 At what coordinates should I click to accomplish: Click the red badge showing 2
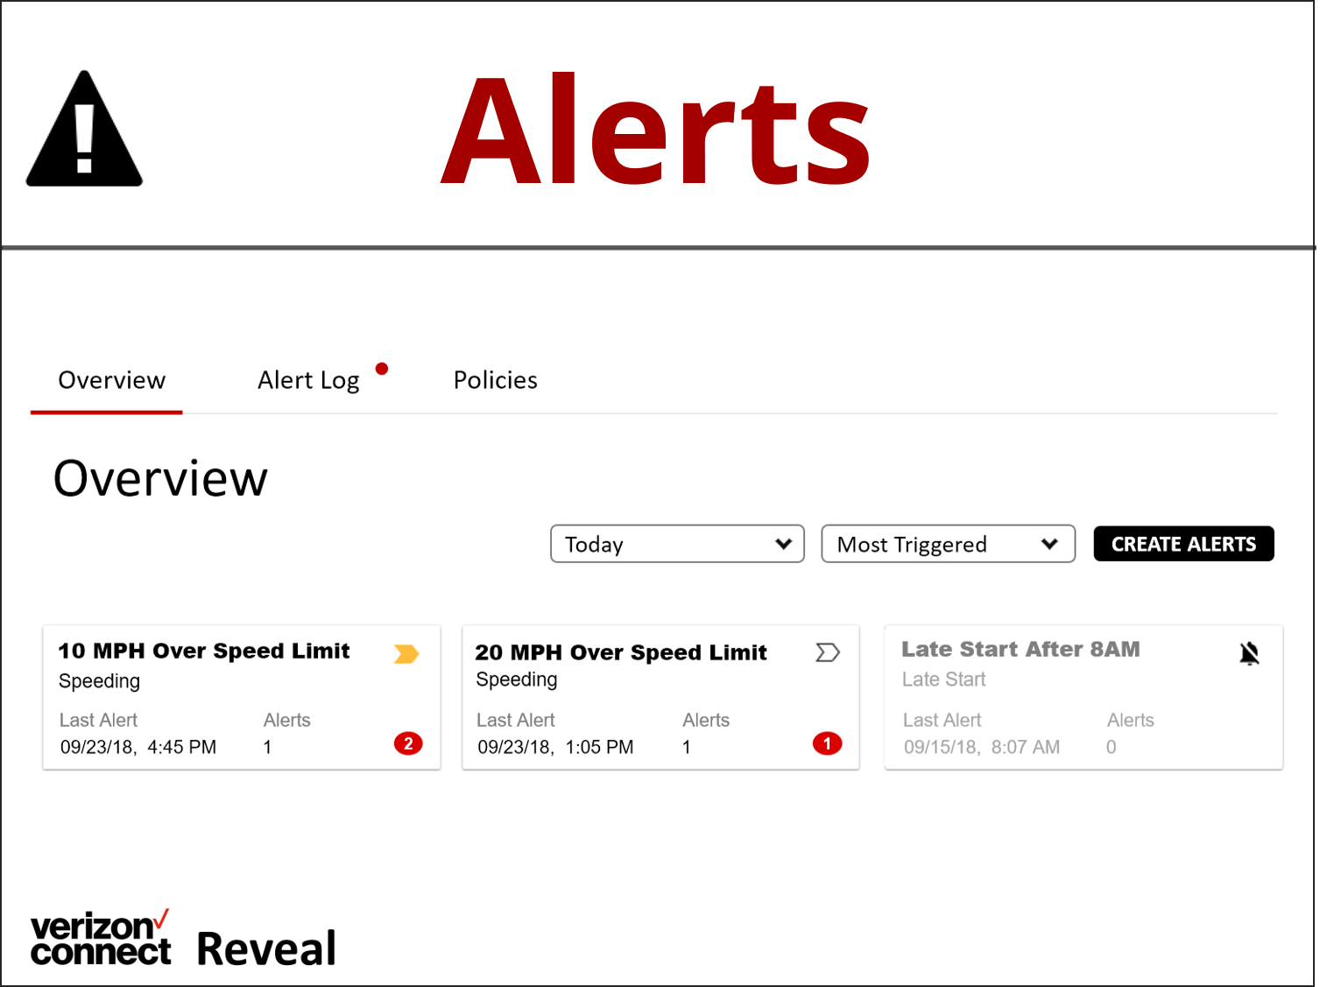(x=408, y=744)
